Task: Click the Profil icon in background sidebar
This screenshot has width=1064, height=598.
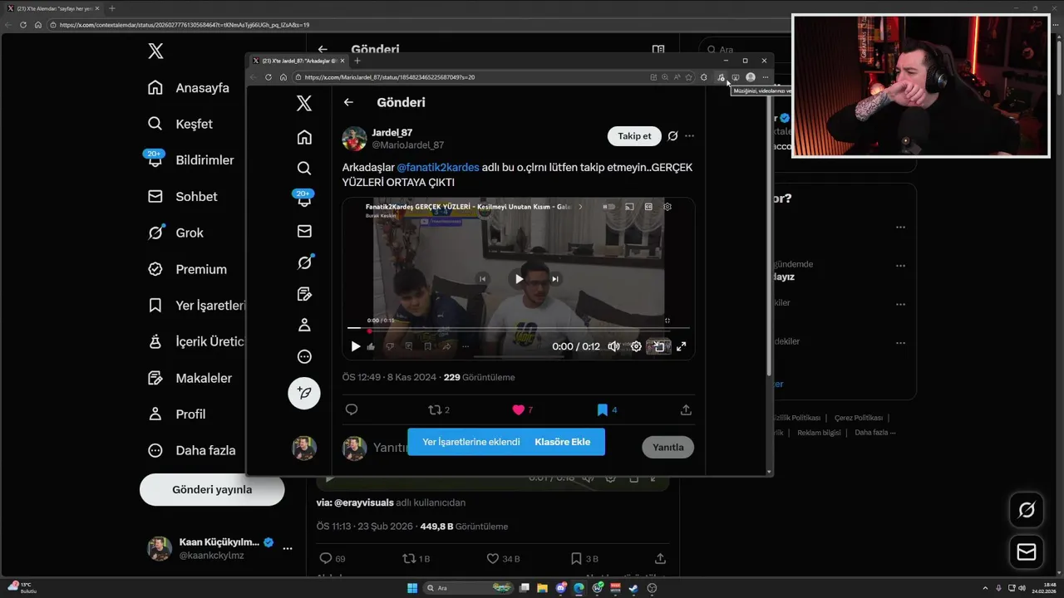Action: (155, 414)
